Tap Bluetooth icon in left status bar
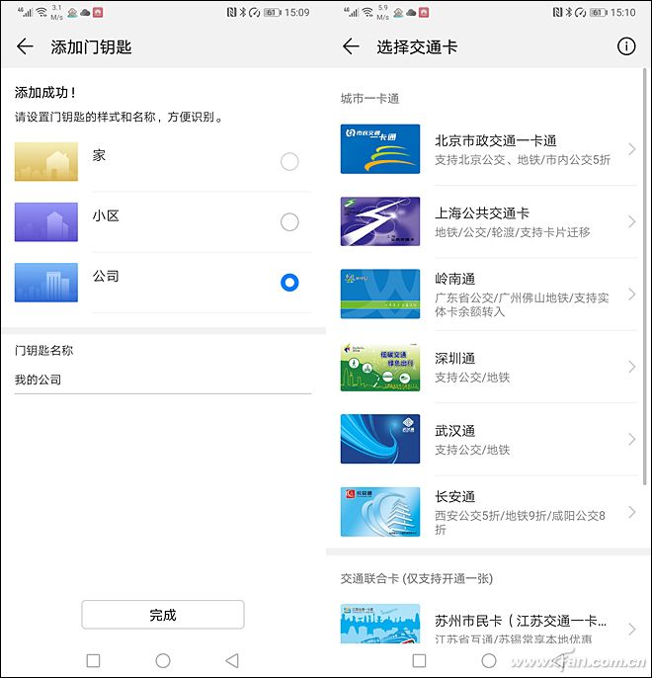 [243, 13]
